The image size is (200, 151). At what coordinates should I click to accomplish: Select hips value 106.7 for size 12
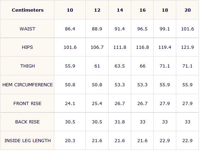click(97, 47)
